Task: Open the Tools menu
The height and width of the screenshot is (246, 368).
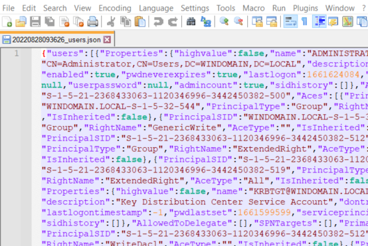Action: [226, 8]
